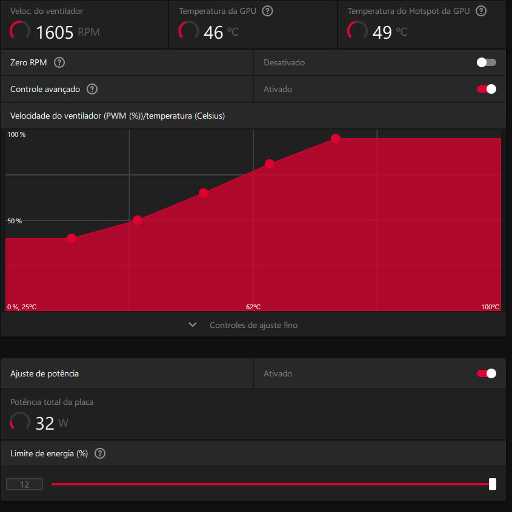
Task: Click the Desativado status text
Action: click(284, 62)
